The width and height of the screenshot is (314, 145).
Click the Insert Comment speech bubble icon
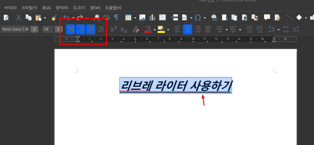(x=267, y=17)
